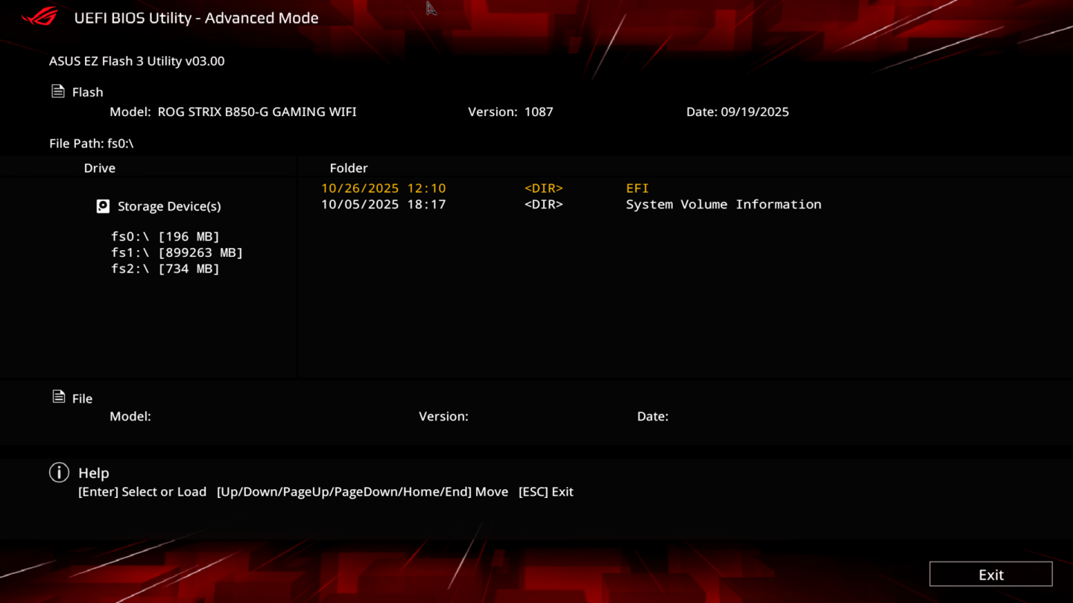Click the flash Date 09/19/2025 text
The image size is (1073, 603).
coord(738,112)
